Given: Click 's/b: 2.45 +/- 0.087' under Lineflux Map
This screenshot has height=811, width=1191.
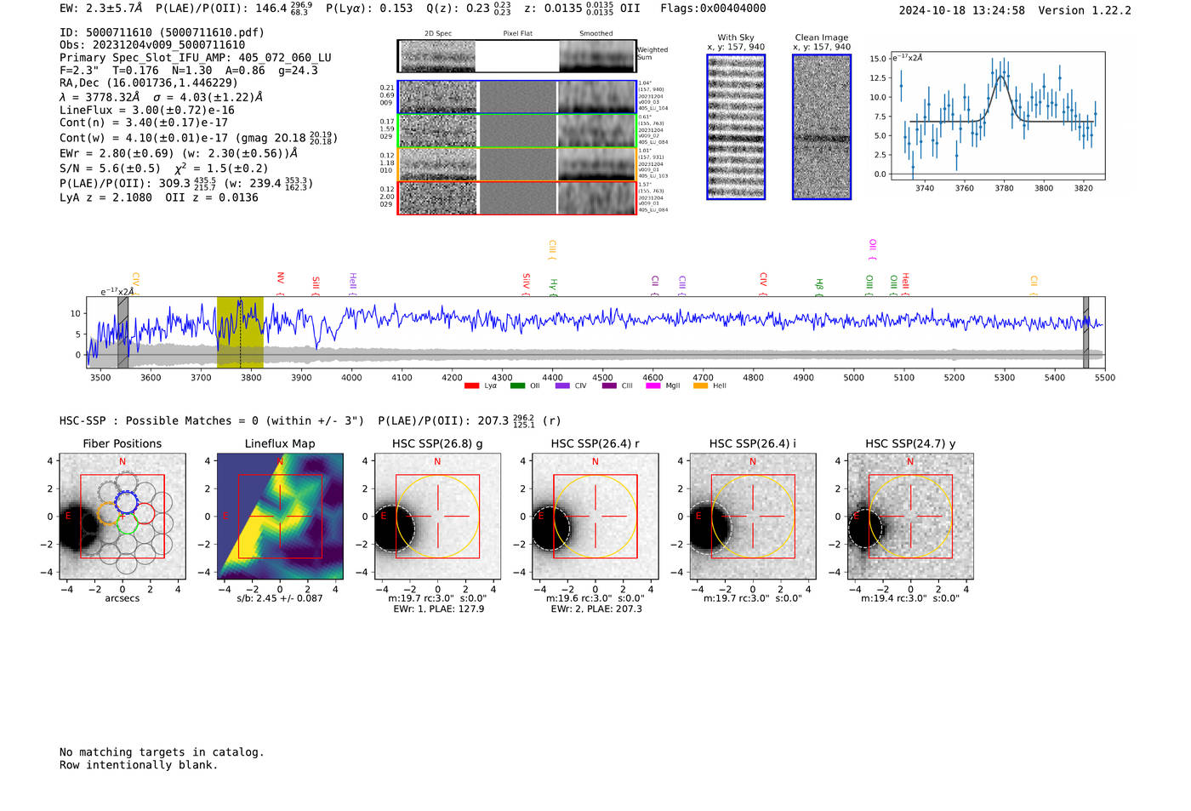Looking at the screenshot, I should pyautogui.click(x=280, y=598).
